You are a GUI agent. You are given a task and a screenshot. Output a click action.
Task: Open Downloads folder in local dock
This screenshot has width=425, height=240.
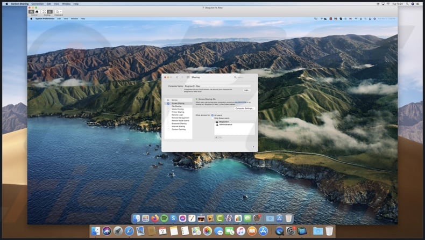coord(317,231)
